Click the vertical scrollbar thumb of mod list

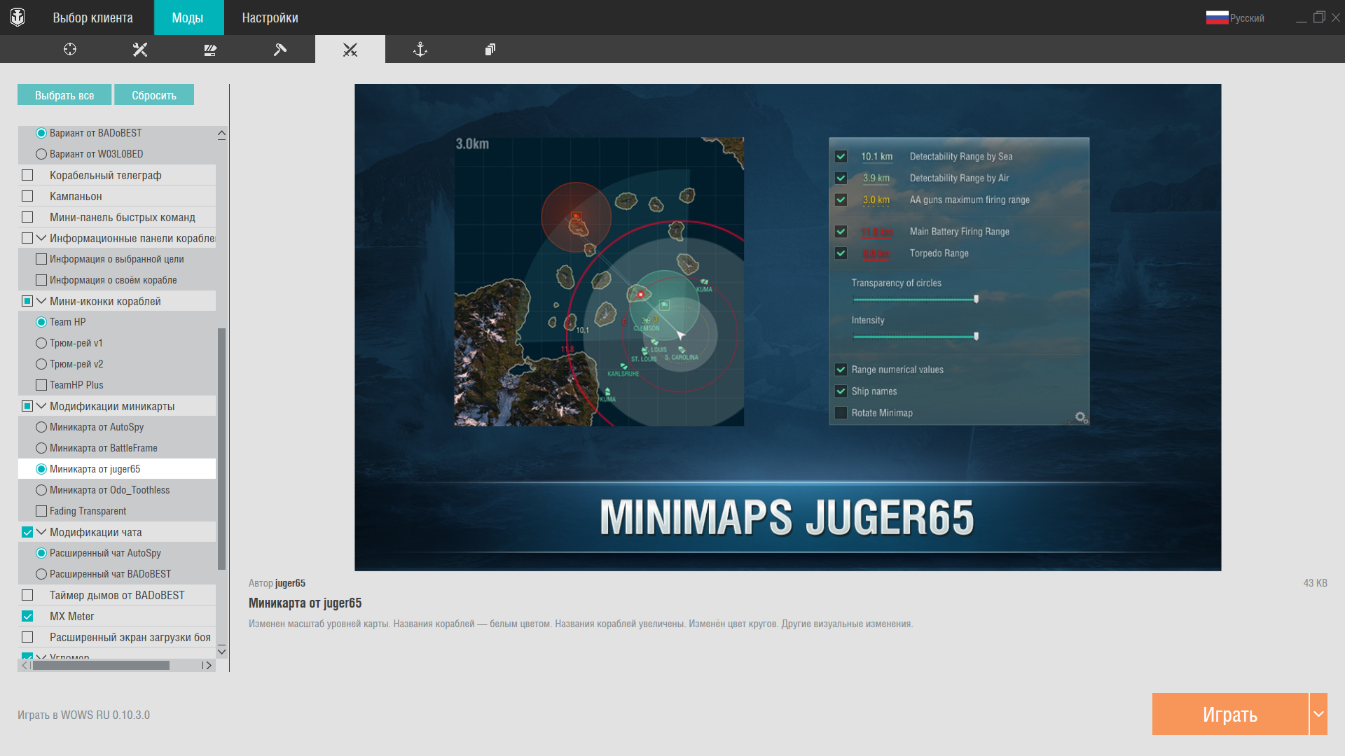(221, 449)
